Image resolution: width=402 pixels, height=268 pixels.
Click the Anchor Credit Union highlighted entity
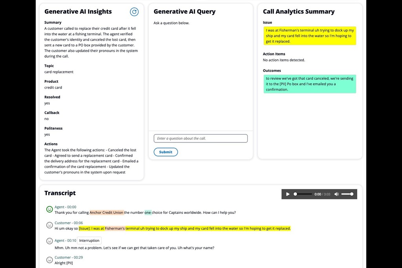(106, 213)
